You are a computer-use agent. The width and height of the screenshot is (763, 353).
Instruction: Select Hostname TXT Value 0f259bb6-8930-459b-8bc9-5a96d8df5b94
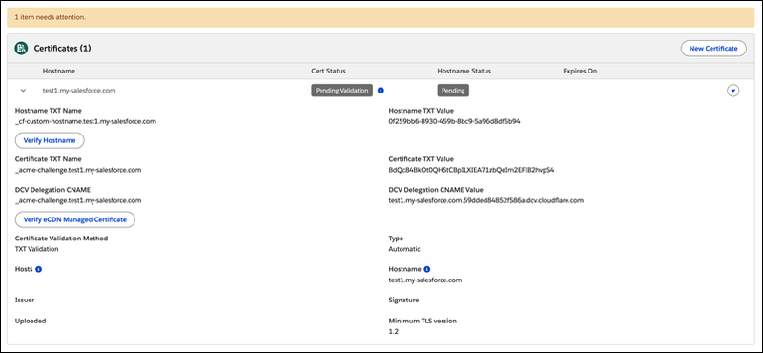455,122
